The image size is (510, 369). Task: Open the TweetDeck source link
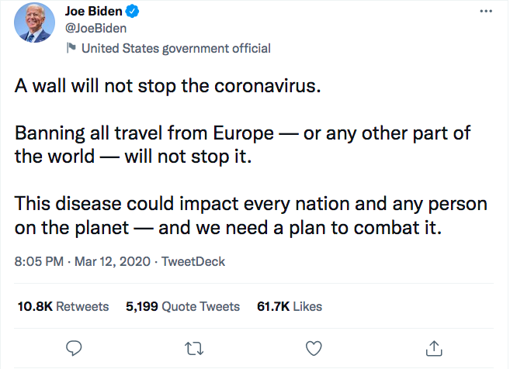193,261
